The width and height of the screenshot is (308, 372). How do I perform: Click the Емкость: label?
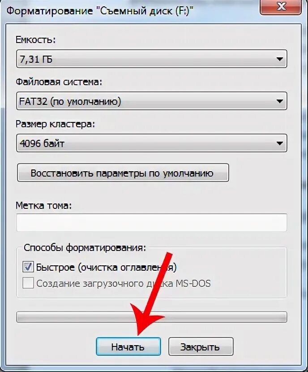click(x=35, y=39)
